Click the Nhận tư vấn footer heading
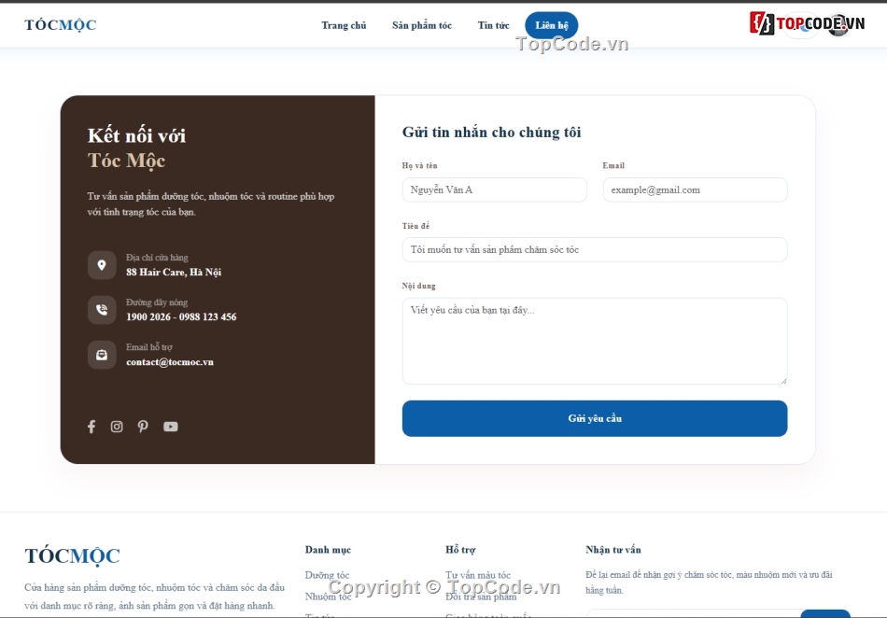Image resolution: width=887 pixels, height=618 pixels. 613,550
